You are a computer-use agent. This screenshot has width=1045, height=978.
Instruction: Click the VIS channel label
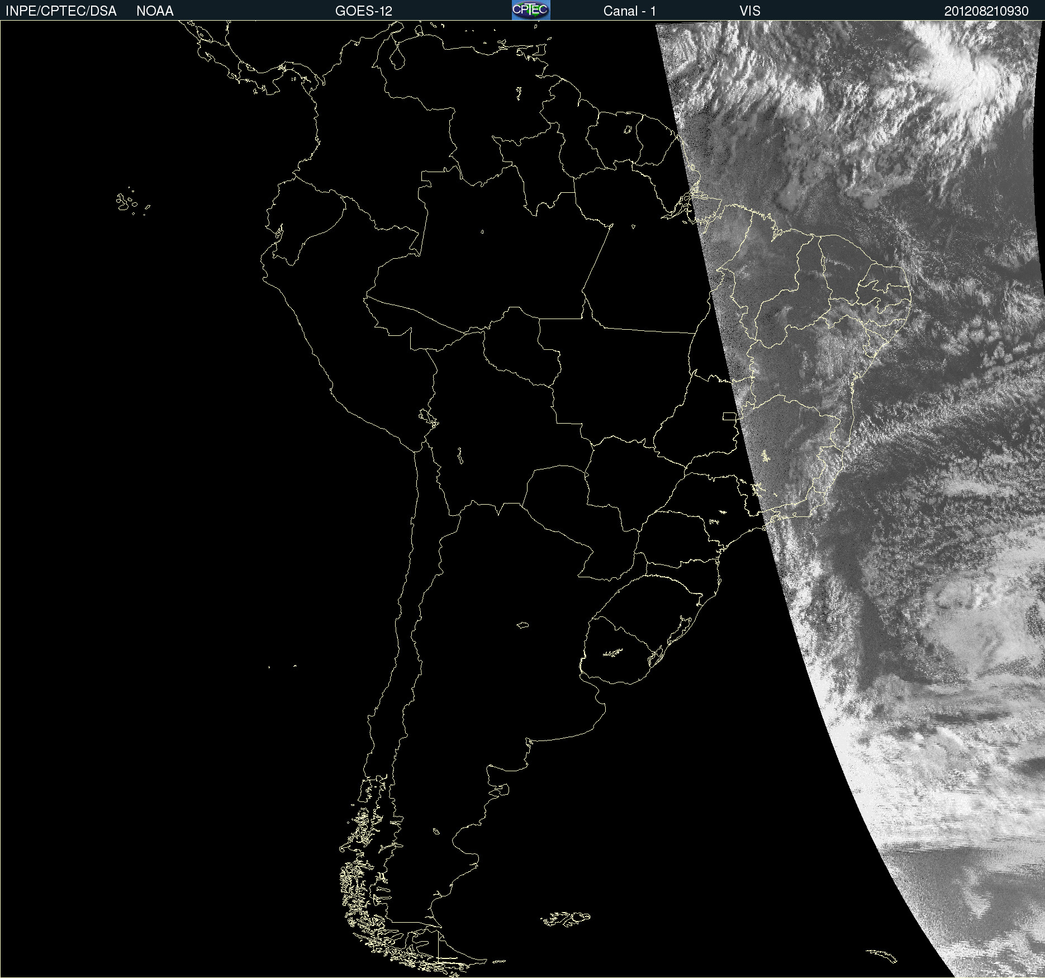(750, 11)
